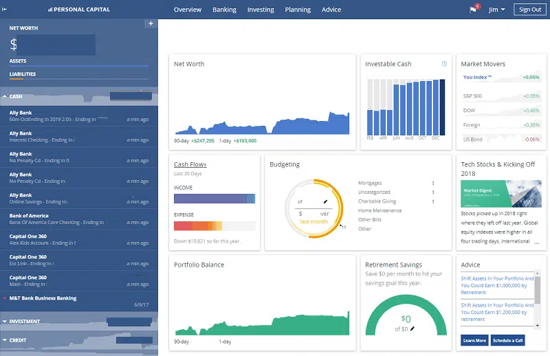The height and width of the screenshot is (356, 550).
Task: Open advice link about earning $1,000,000
Action: (496, 285)
